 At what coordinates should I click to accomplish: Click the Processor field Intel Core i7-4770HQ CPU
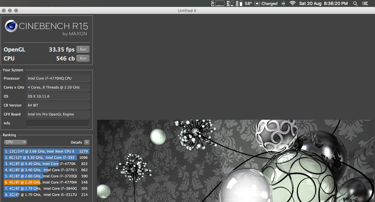[x=58, y=78]
